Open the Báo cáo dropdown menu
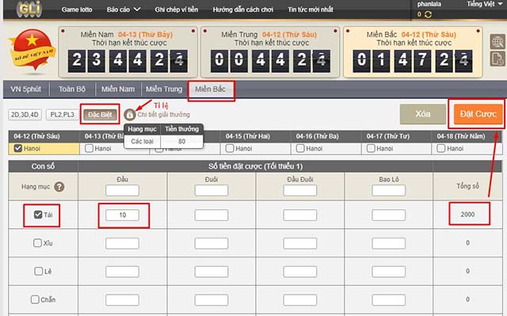 pyautogui.click(x=124, y=10)
